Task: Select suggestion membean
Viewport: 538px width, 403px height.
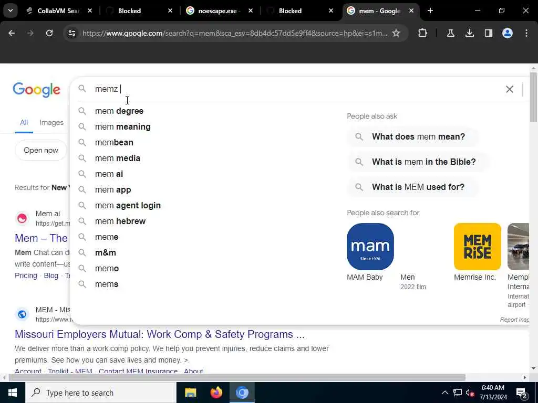Action: (114, 143)
